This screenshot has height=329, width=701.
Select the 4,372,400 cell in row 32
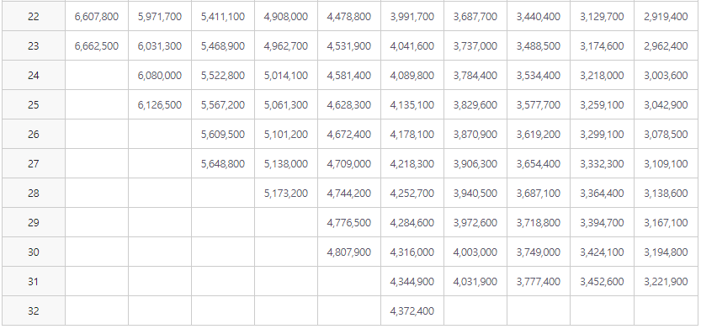412,310
